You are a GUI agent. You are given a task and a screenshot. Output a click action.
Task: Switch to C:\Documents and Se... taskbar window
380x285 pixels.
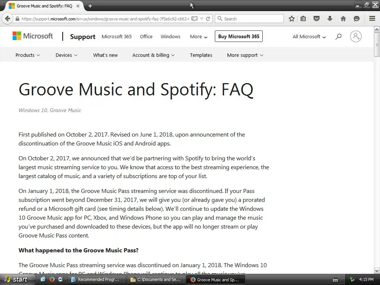tap(156, 280)
